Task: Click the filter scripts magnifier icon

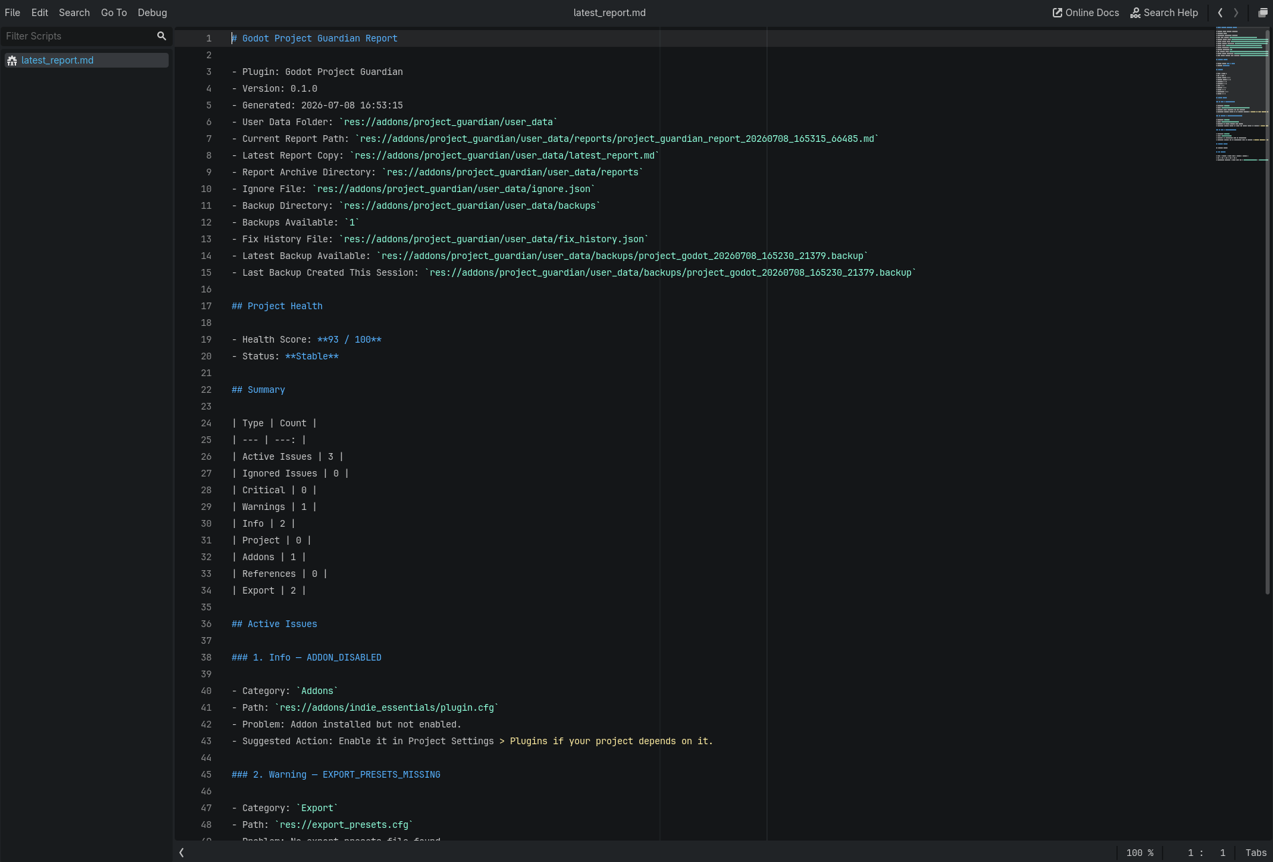Action: point(161,36)
